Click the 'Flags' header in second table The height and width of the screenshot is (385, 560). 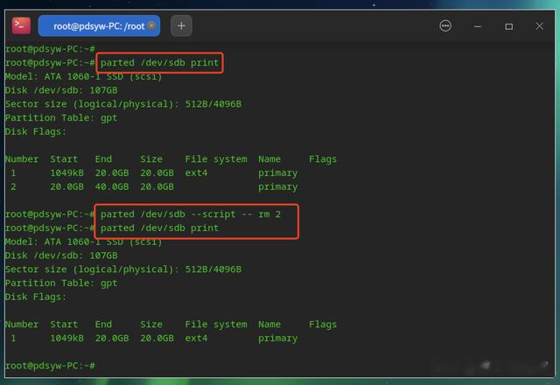[x=323, y=325]
